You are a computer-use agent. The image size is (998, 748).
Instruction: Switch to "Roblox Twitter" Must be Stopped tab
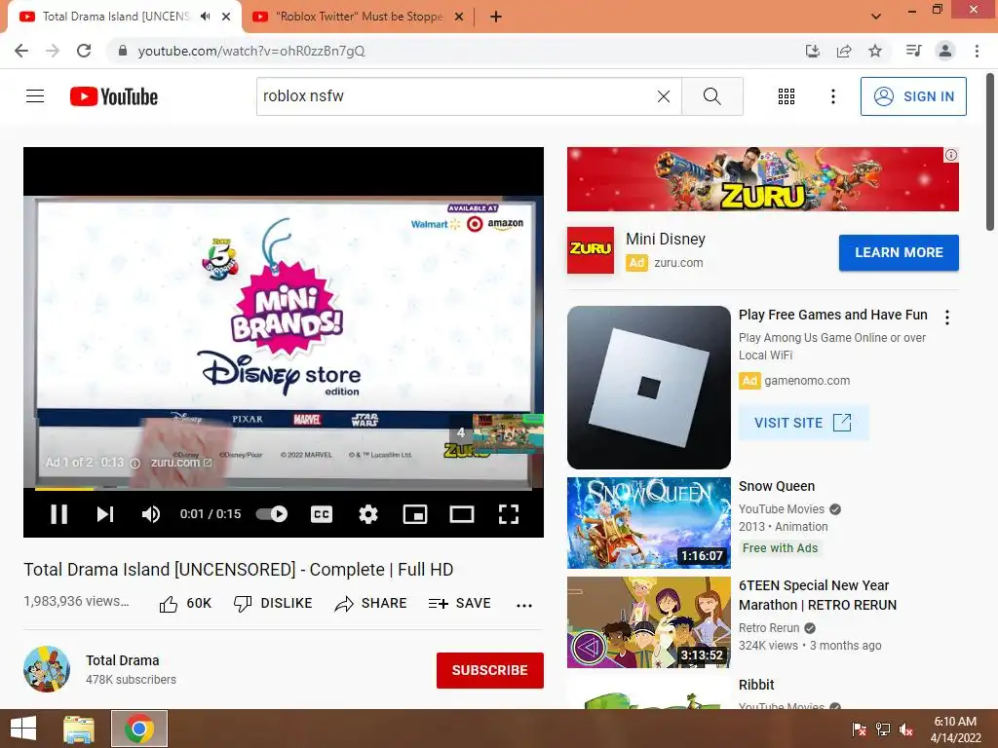click(x=360, y=17)
